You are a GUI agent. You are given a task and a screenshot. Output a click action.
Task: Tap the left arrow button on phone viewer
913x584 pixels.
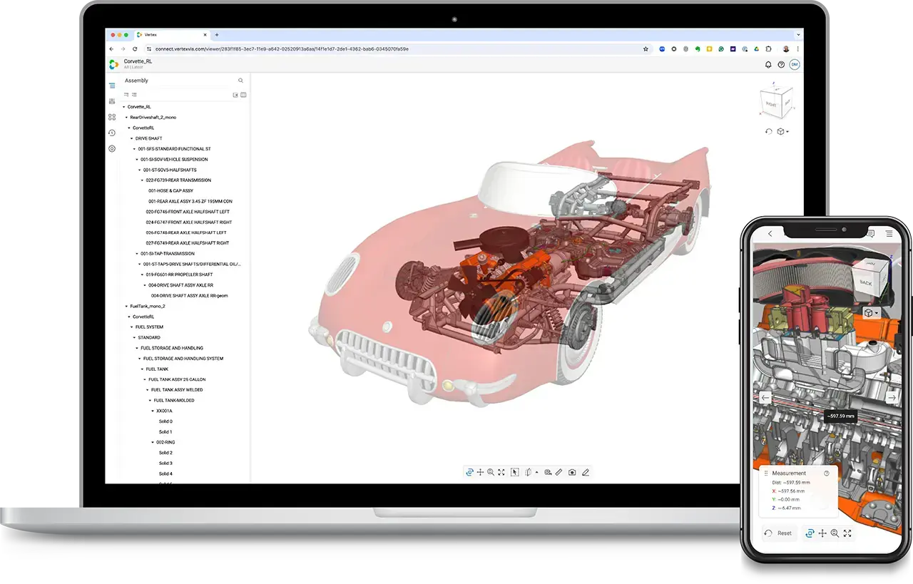[765, 397]
